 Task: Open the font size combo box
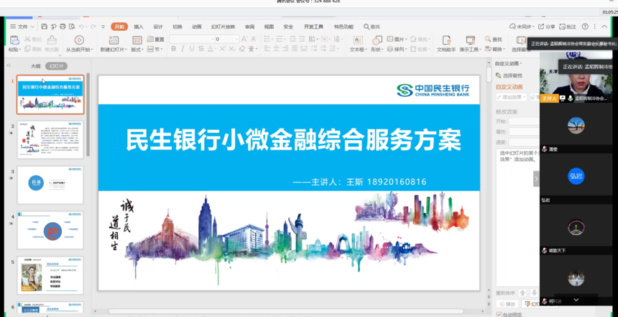click(x=226, y=39)
